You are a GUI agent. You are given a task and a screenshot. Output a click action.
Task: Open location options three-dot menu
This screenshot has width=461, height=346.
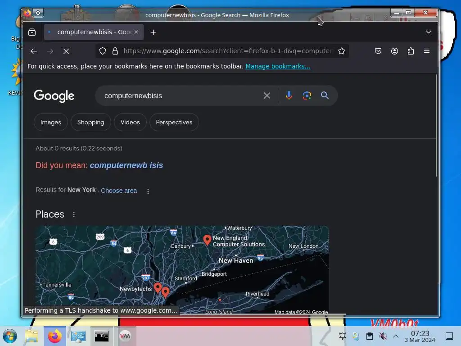pos(148,191)
